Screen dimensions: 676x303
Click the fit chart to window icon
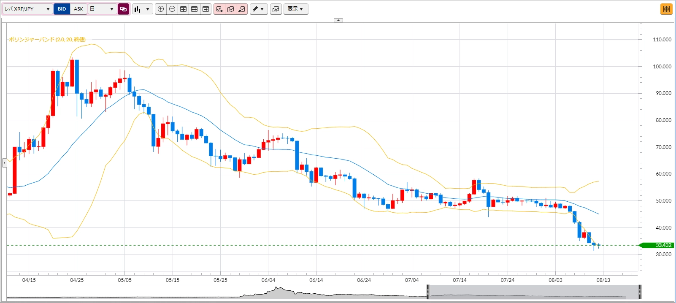pos(183,9)
